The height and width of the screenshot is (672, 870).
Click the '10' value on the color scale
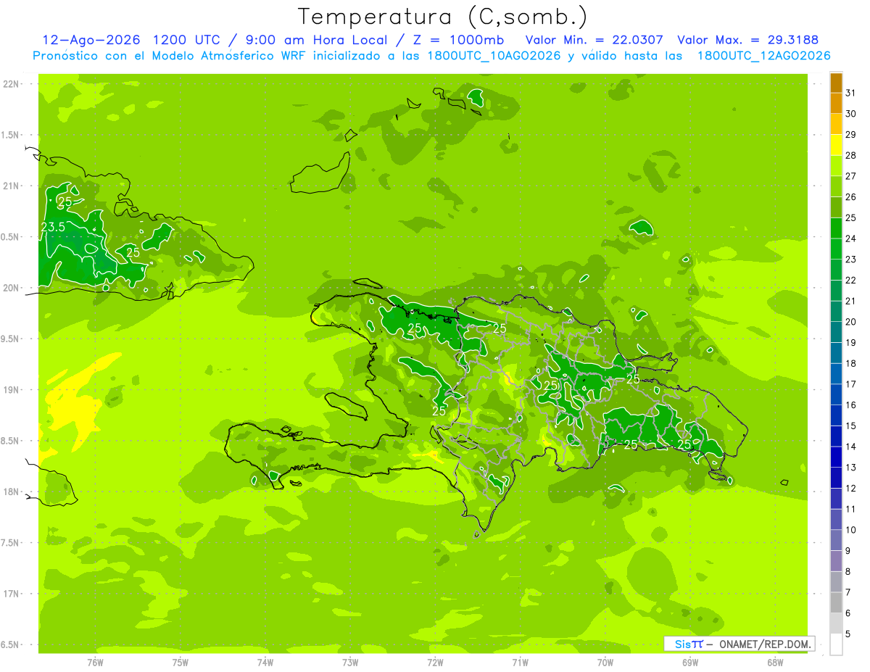tap(851, 530)
